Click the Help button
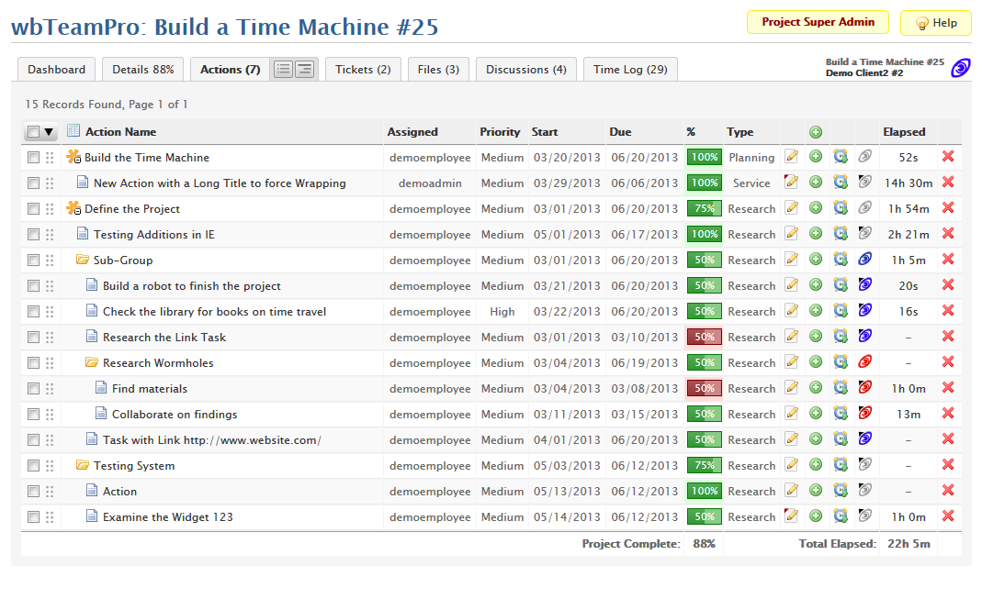Viewport: 982px width, 610px height. point(935,23)
